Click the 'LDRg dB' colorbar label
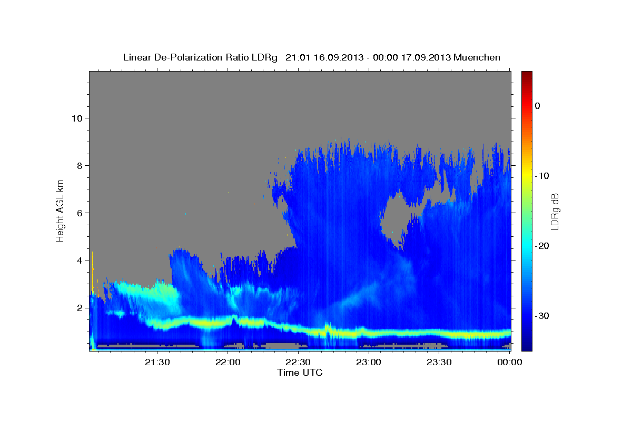The height and width of the screenshot is (421, 632). 555,211
